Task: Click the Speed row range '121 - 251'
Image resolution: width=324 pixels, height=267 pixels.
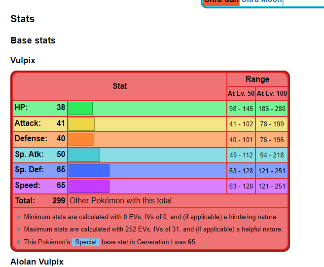Action: click(x=272, y=186)
